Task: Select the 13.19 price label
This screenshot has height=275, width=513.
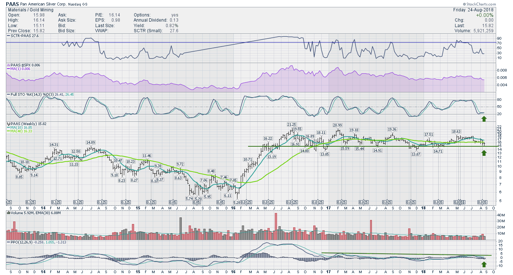Action: [272, 157]
